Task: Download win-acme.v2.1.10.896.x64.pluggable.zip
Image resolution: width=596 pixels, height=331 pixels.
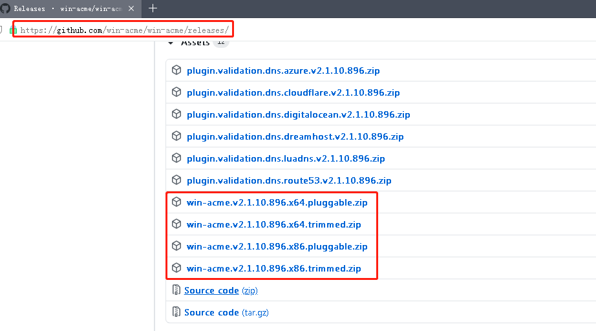Action: (x=277, y=203)
